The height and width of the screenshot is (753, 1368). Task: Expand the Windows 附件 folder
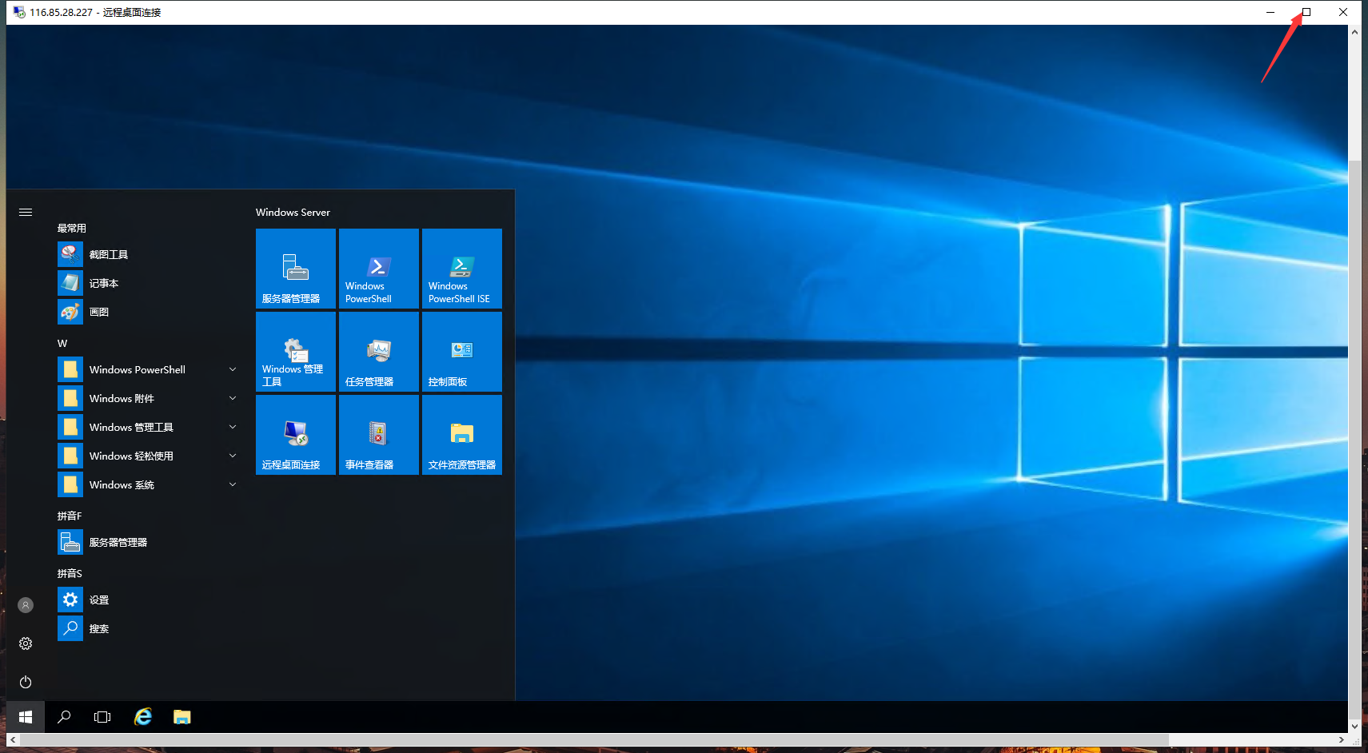pyautogui.click(x=149, y=398)
